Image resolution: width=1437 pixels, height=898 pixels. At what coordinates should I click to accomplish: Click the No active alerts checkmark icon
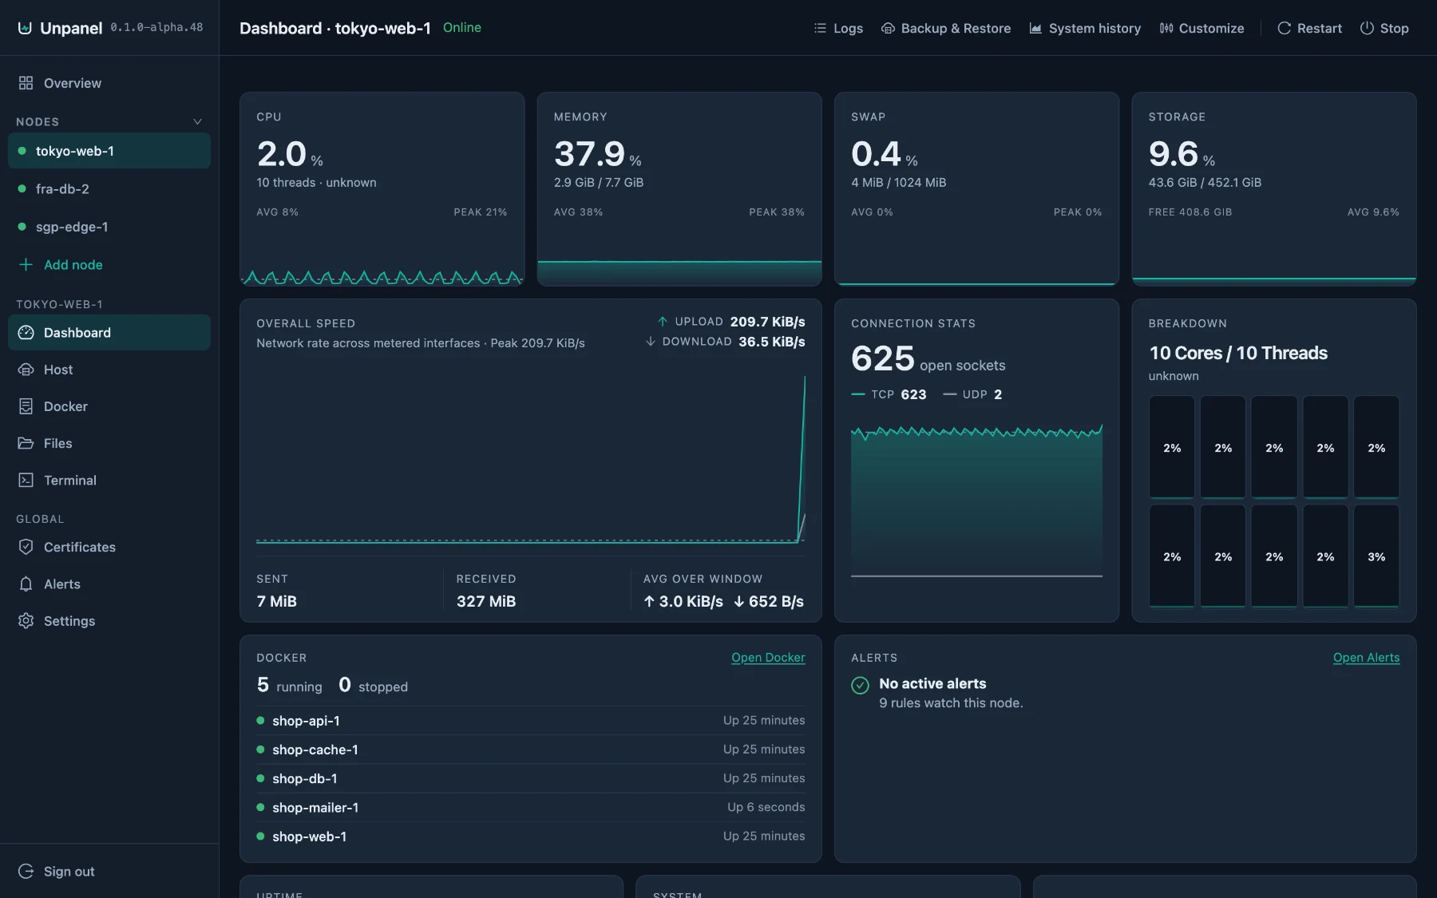coord(860,685)
